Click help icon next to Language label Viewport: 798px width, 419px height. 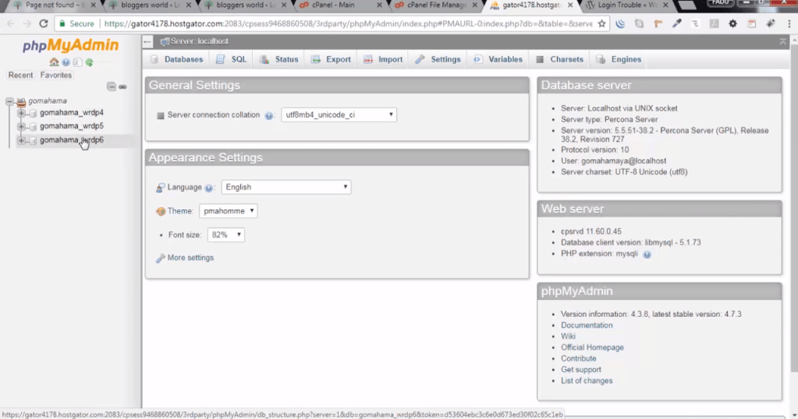pos(208,188)
